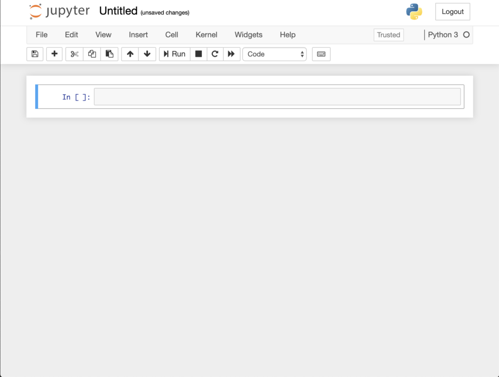Viewport: 499px width, 377px height.
Task: Open the Kernel menu
Action: (207, 35)
